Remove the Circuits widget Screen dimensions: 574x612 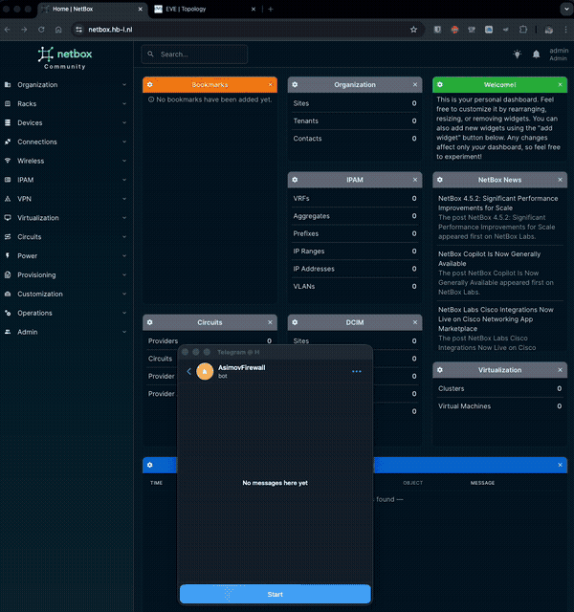tap(270, 322)
